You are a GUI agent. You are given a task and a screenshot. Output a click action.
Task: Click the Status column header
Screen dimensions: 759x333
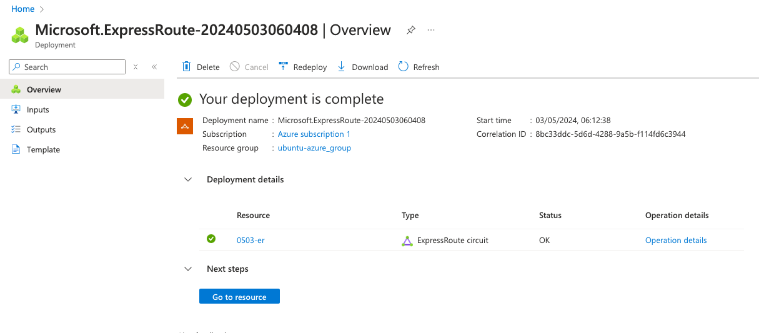[550, 215]
